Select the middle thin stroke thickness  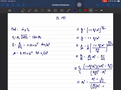tap(96, 10)
